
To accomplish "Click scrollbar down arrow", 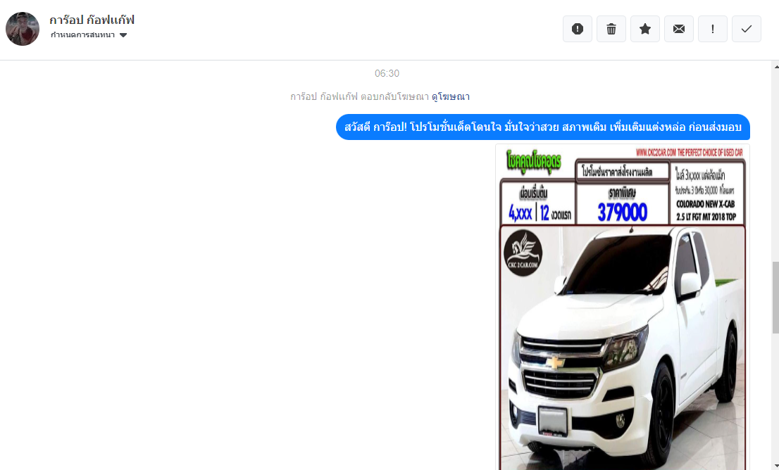I will [x=775, y=466].
